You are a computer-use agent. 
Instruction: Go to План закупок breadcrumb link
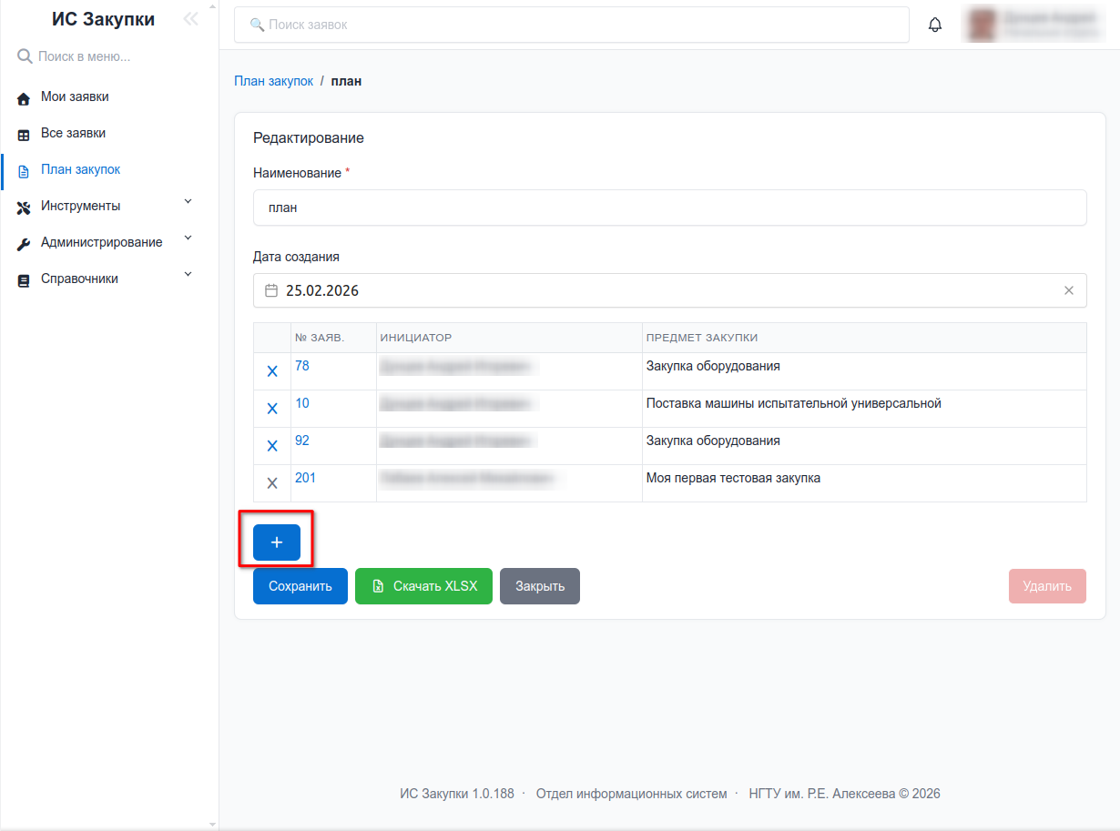click(274, 81)
